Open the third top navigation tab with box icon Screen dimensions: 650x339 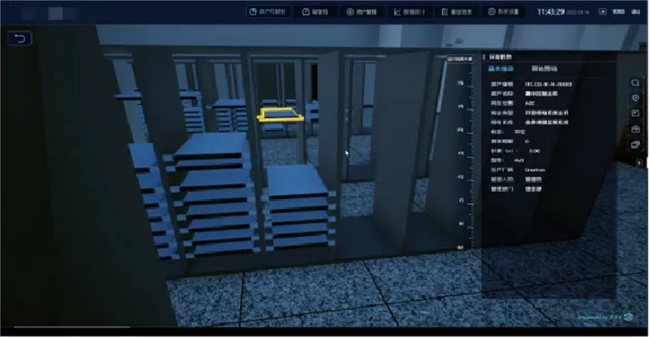click(362, 12)
